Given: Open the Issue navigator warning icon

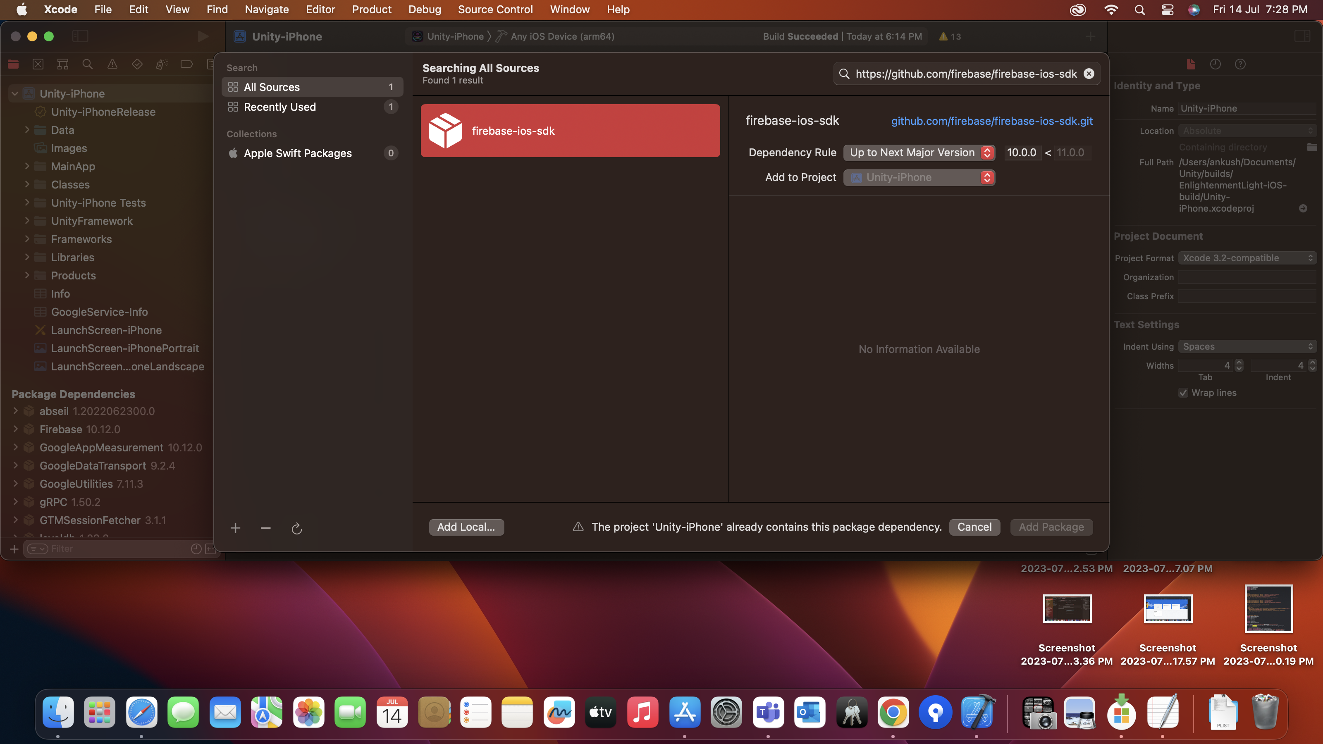Looking at the screenshot, I should (x=112, y=64).
